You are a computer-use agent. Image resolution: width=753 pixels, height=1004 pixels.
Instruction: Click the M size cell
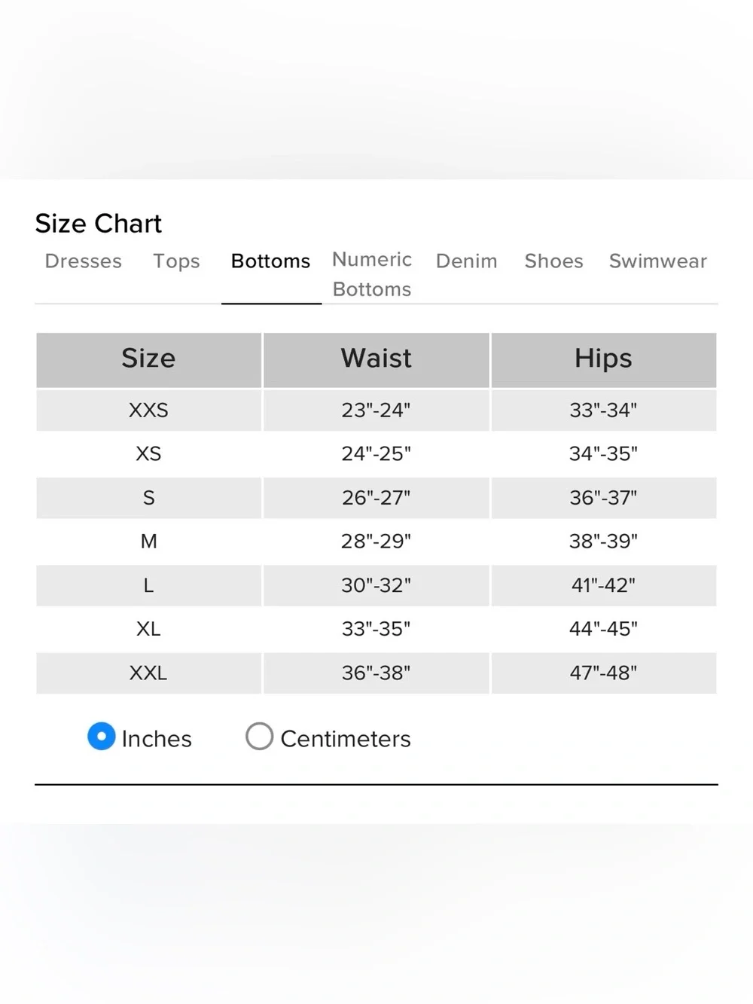(x=148, y=542)
